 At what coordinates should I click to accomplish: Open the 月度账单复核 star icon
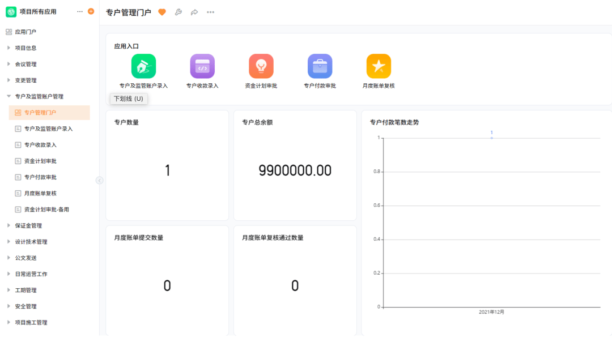tap(379, 66)
